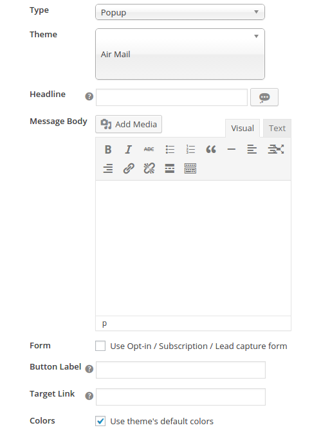Toggle Bold formatting in editor
Screen dimensions: 321x439
108,150
